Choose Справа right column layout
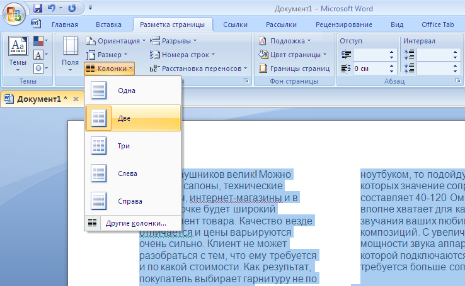The height and width of the screenshot is (286, 465). click(133, 201)
